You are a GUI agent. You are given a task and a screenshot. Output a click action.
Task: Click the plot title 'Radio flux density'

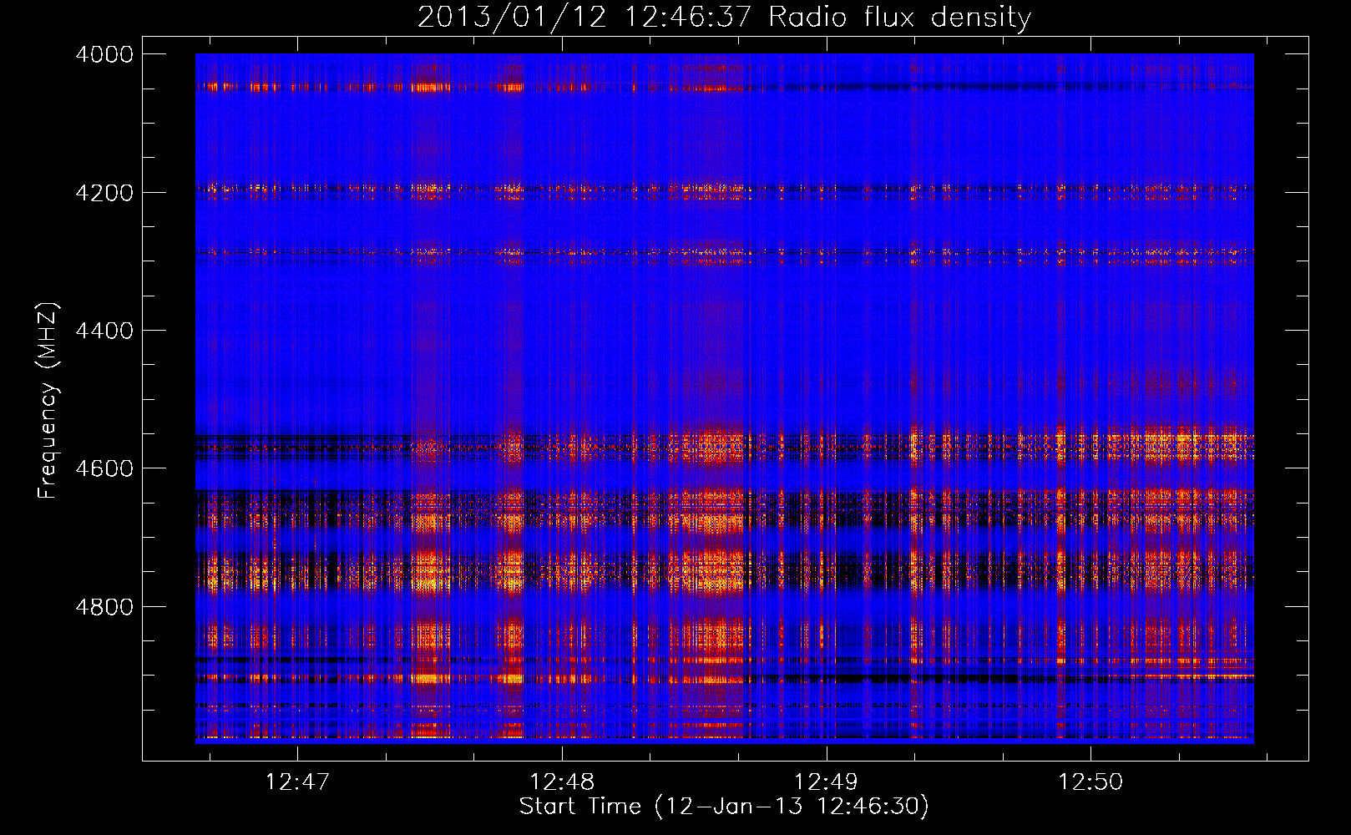tap(900, 17)
